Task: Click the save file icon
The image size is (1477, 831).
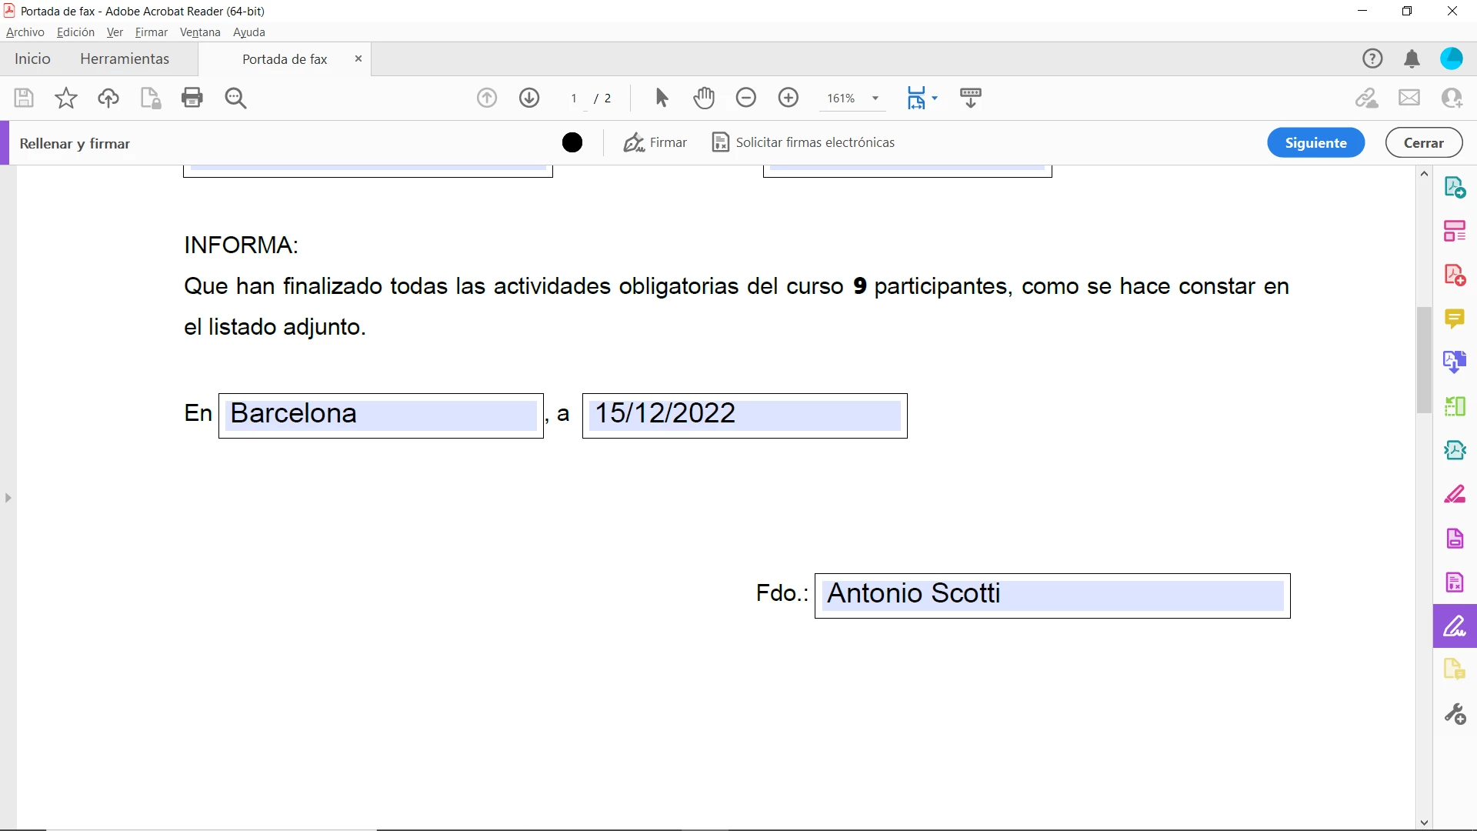Action: [x=24, y=98]
